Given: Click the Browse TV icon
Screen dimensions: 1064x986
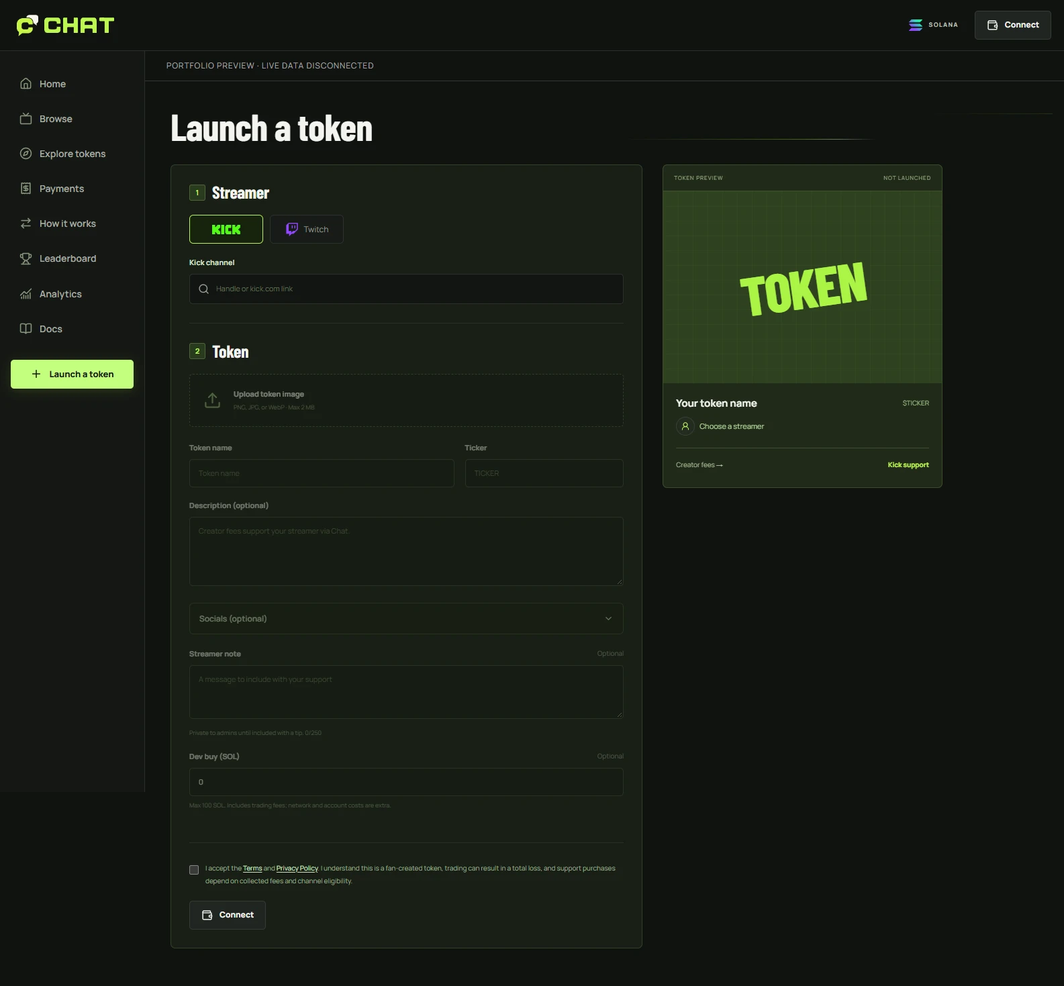Looking at the screenshot, I should tap(26, 119).
